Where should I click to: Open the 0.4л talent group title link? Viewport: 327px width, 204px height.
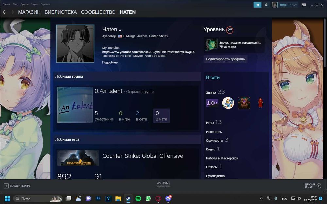(109, 91)
